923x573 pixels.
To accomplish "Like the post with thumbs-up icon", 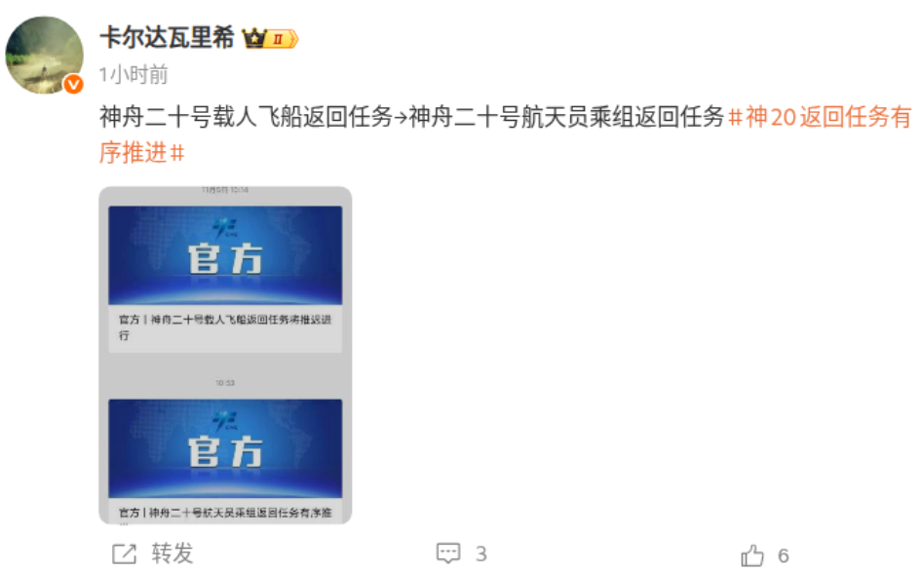I will [752, 554].
